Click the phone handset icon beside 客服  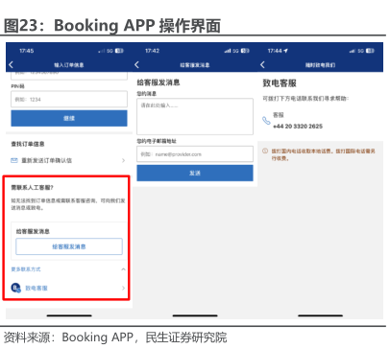pyautogui.click(x=266, y=121)
